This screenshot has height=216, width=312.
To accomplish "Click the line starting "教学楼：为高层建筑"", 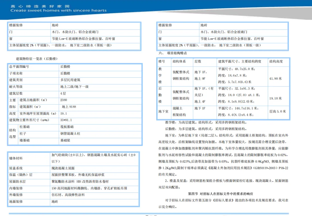I will point(206,122).
